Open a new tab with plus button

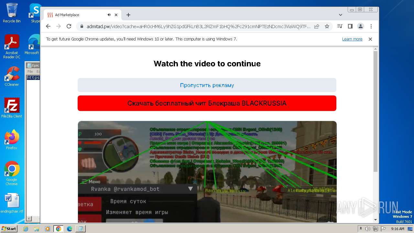tap(128, 15)
